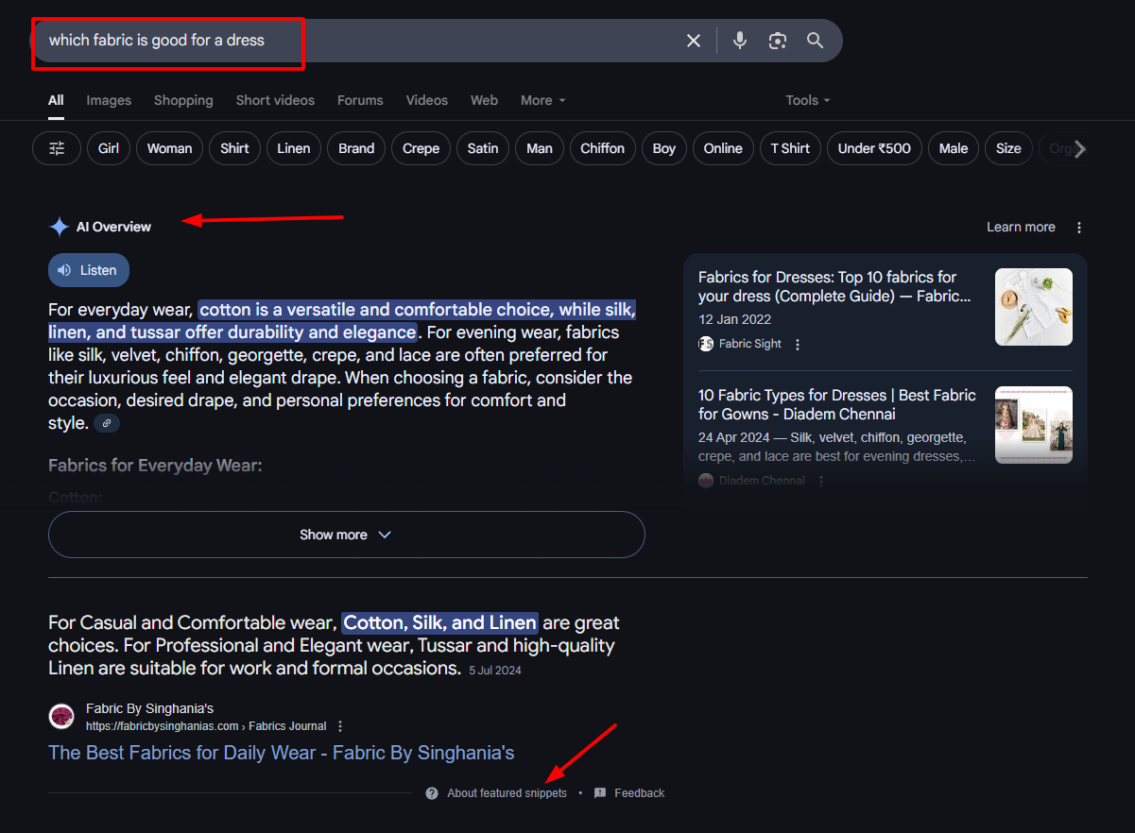Choose the Crepe filter chip
This screenshot has height=833, width=1135.
click(421, 148)
